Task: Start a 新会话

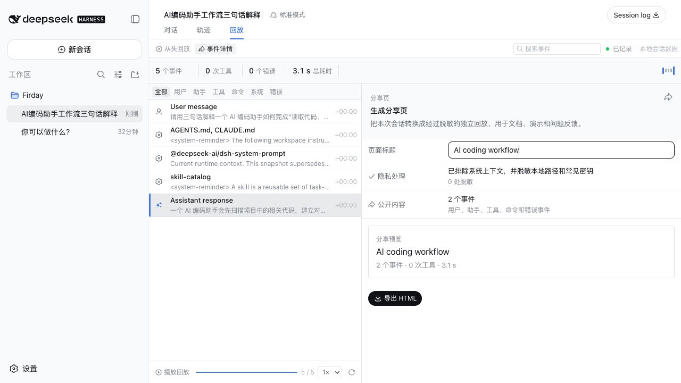Action: [x=74, y=49]
